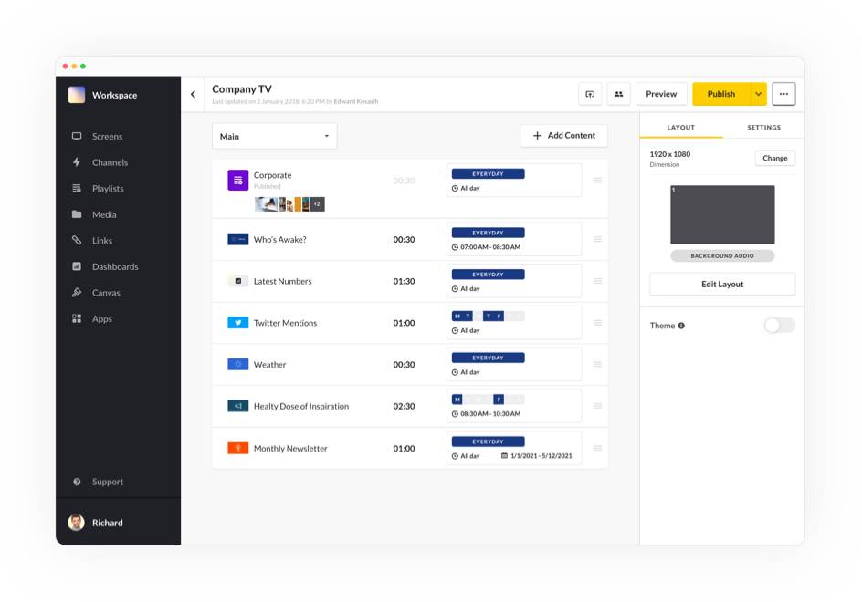Click the Theme info icon
The image size is (862, 602).
pyautogui.click(x=681, y=326)
